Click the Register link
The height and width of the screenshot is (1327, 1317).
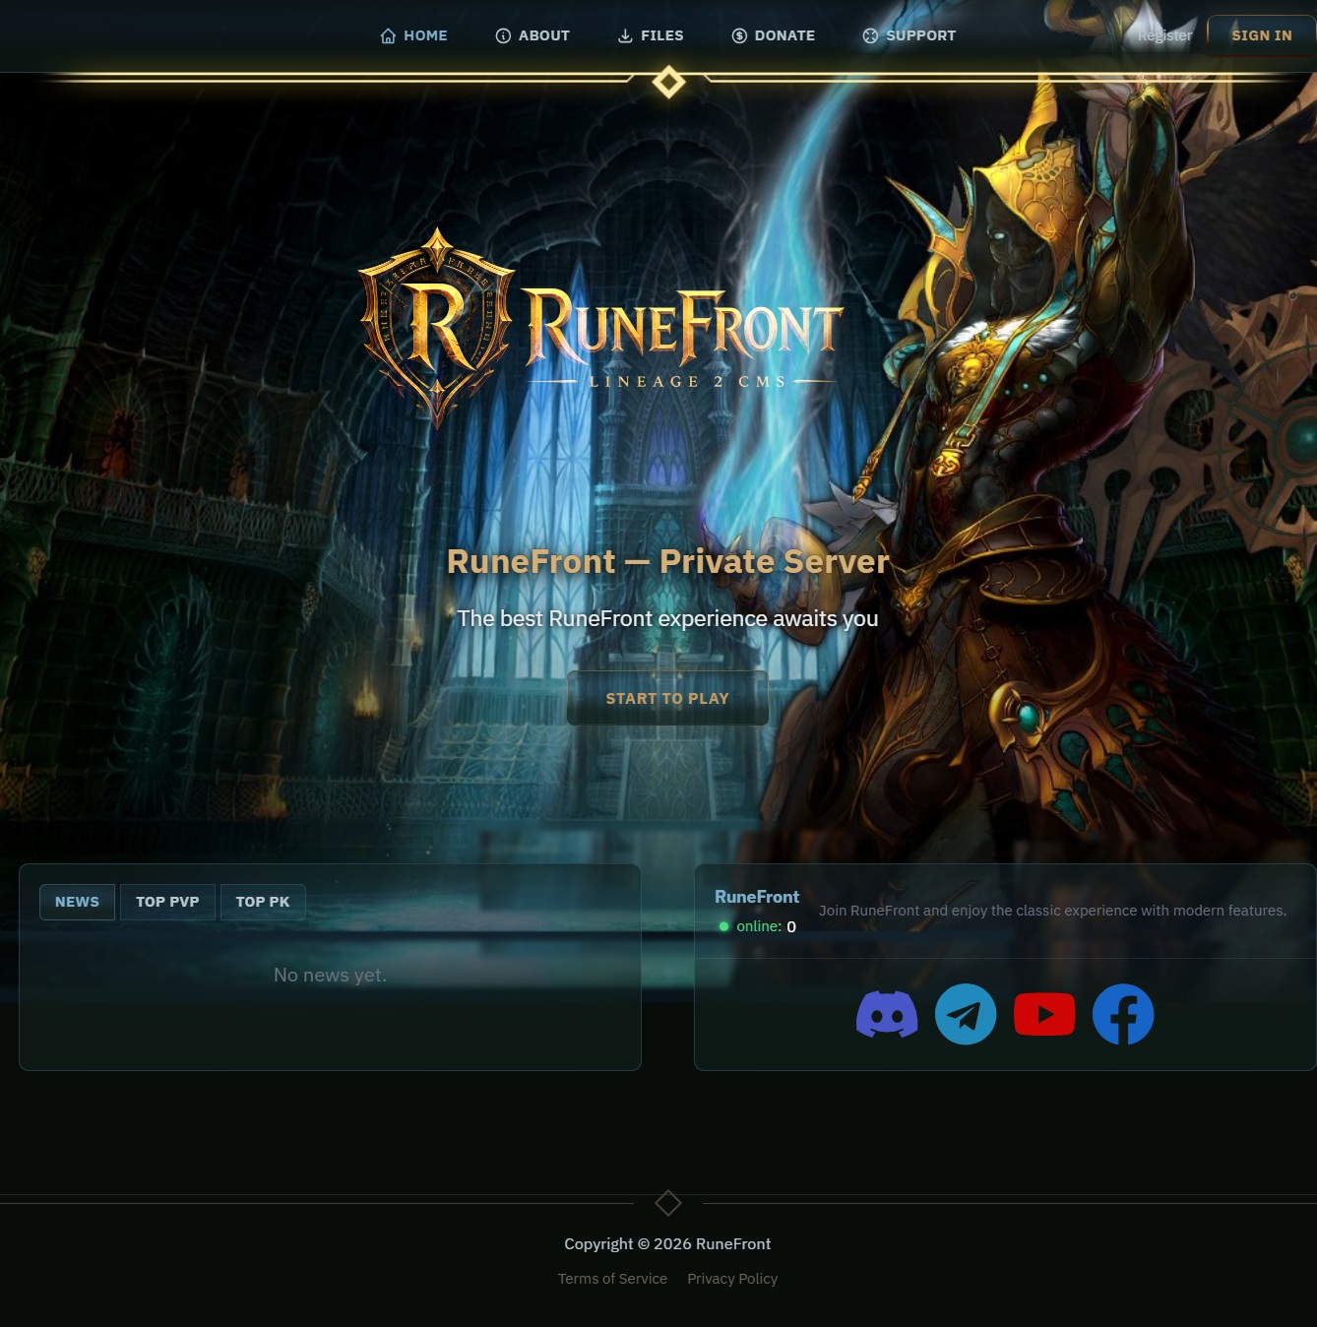1164,35
